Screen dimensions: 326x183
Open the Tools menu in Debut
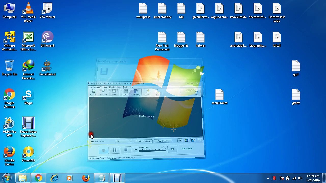pyautogui.click(x=125, y=87)
